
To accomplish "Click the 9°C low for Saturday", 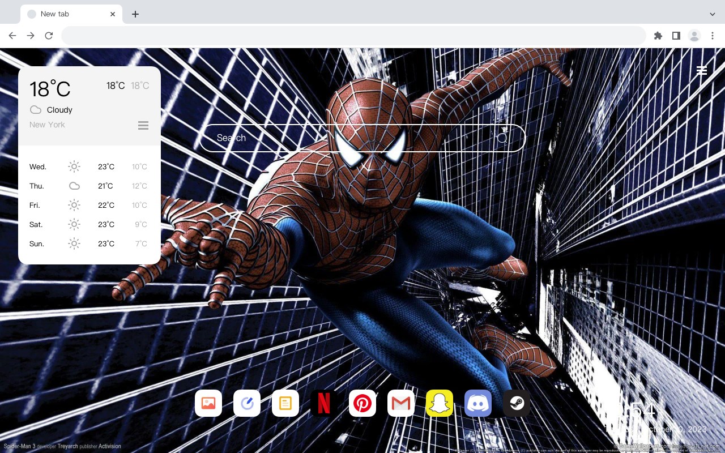I will 141,224.
